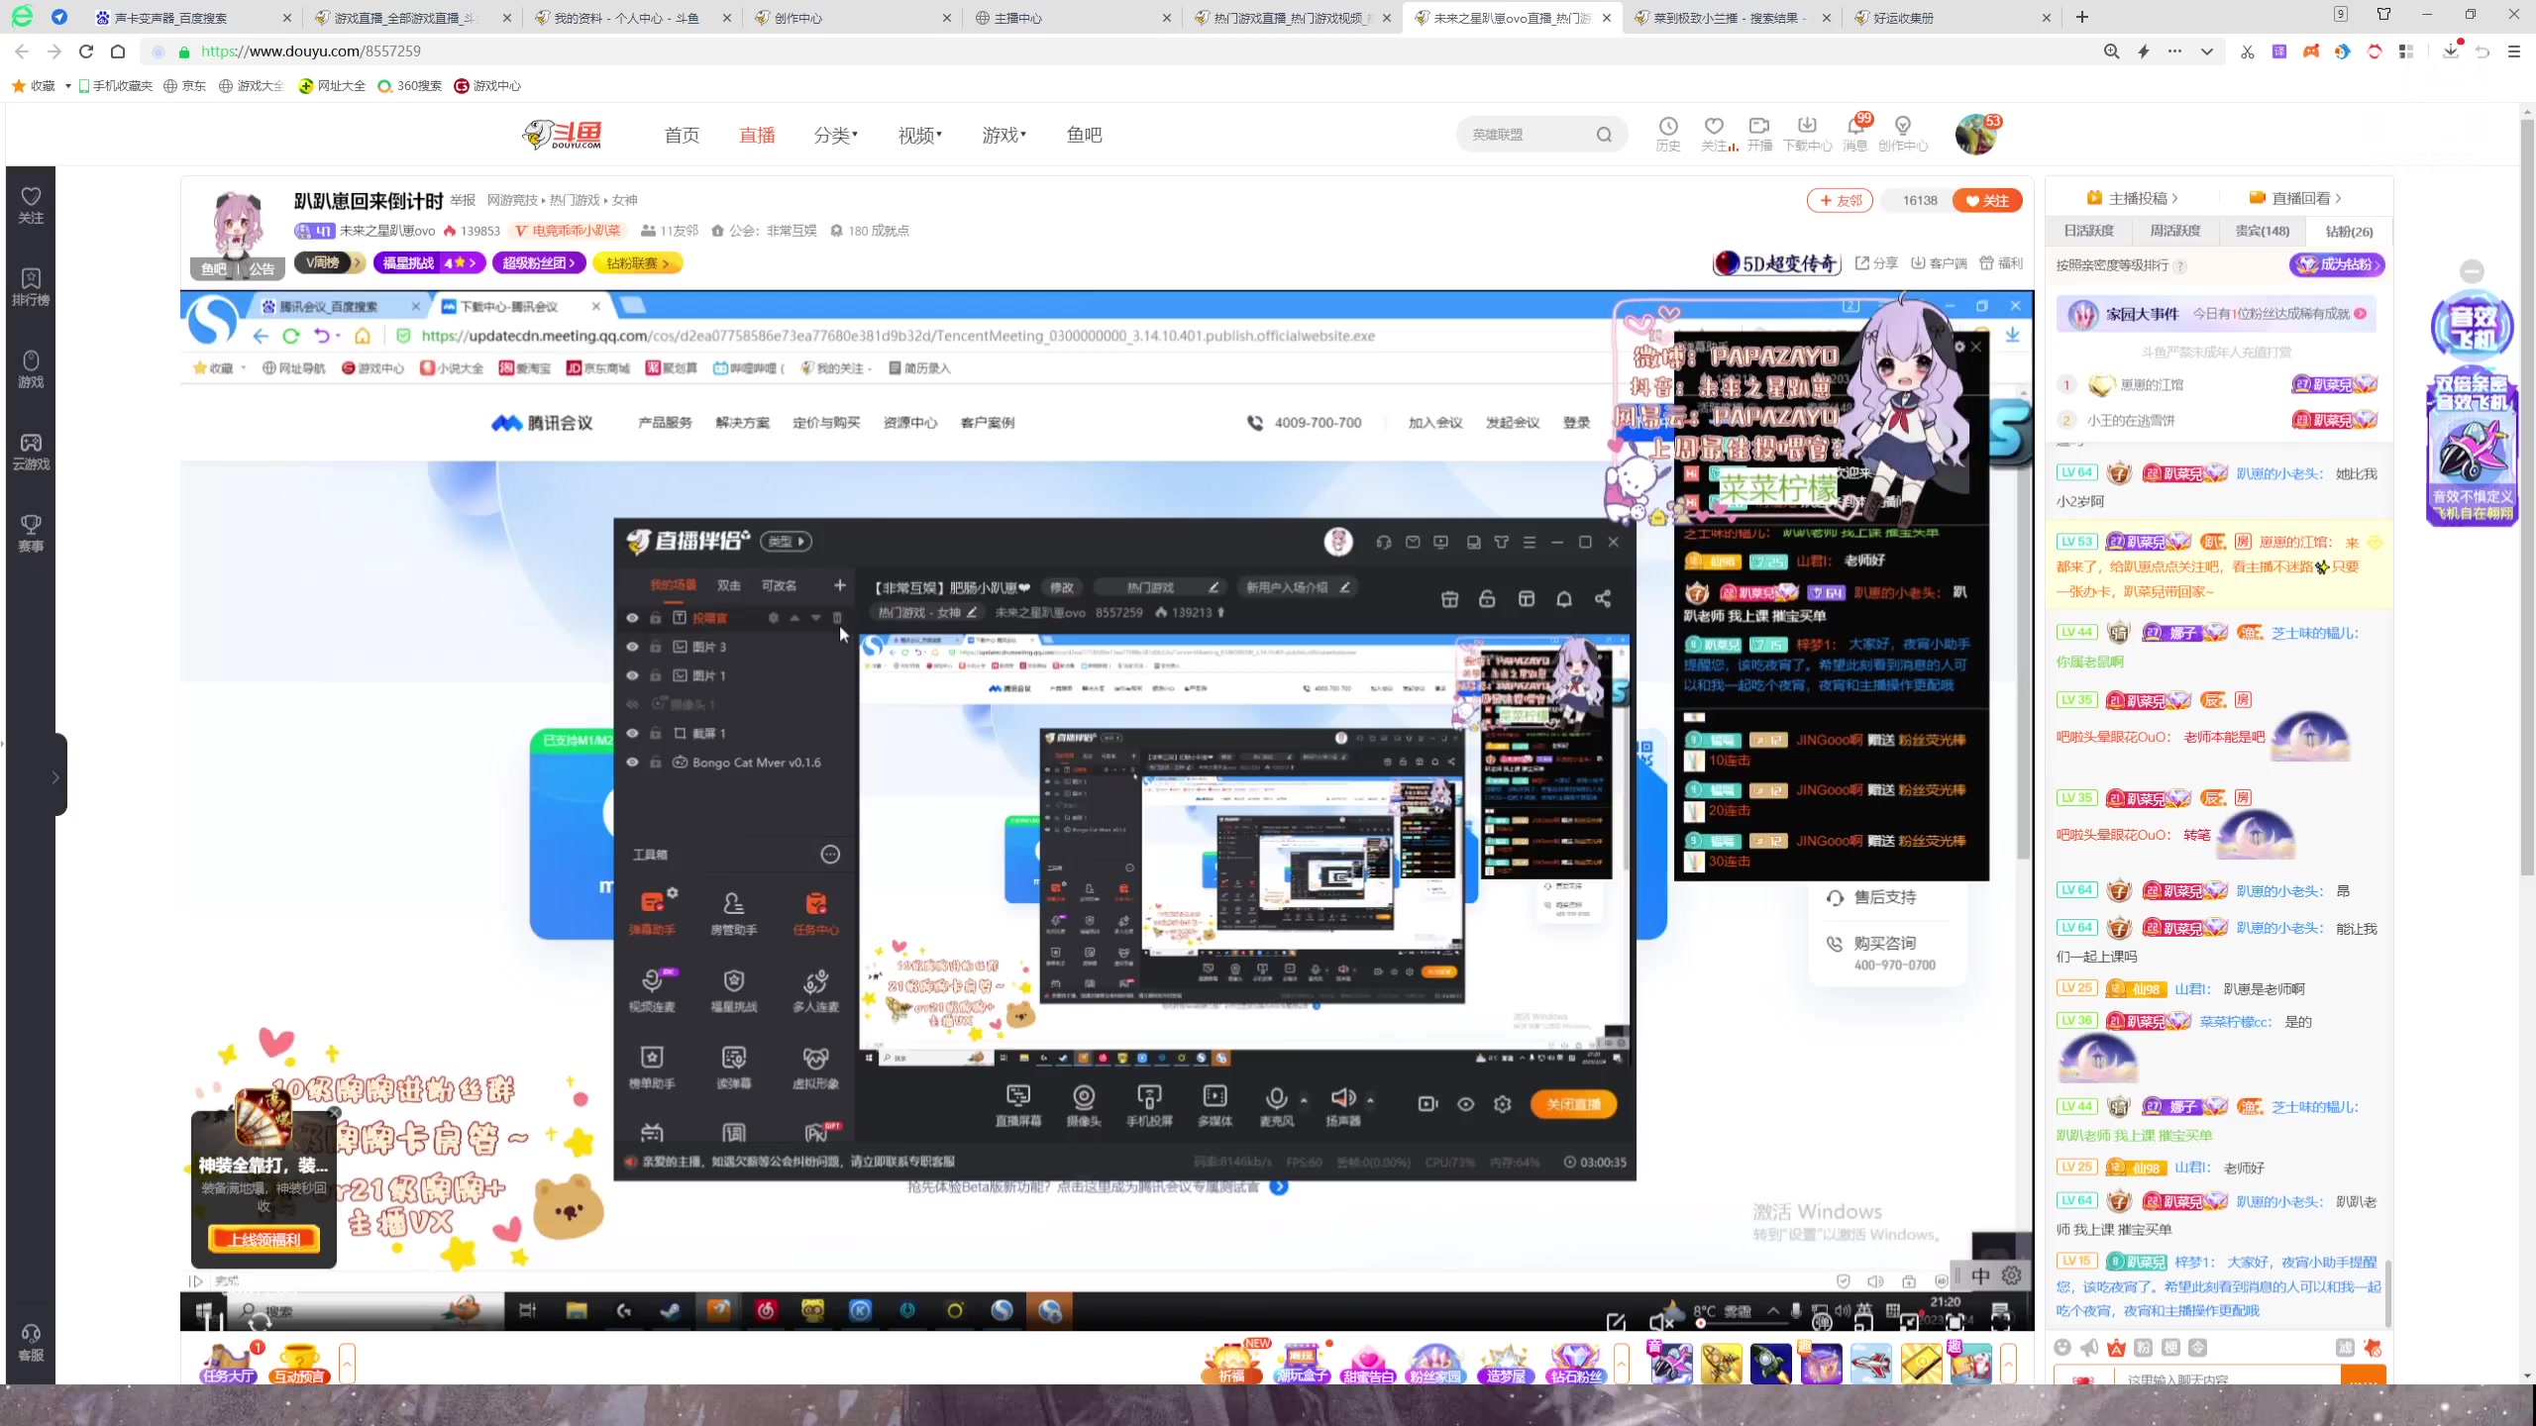The width and height of the screenshot is (2536, 1426).
Task: Click the search magnifier in Douyu header
Action: (1604, 135)
